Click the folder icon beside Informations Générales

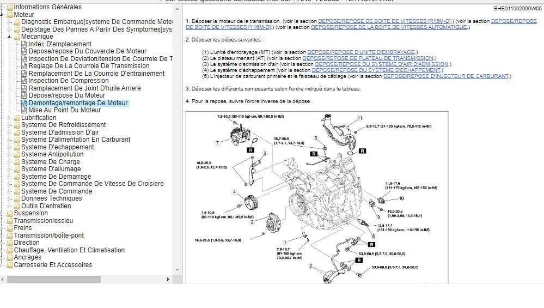[9, 7]
